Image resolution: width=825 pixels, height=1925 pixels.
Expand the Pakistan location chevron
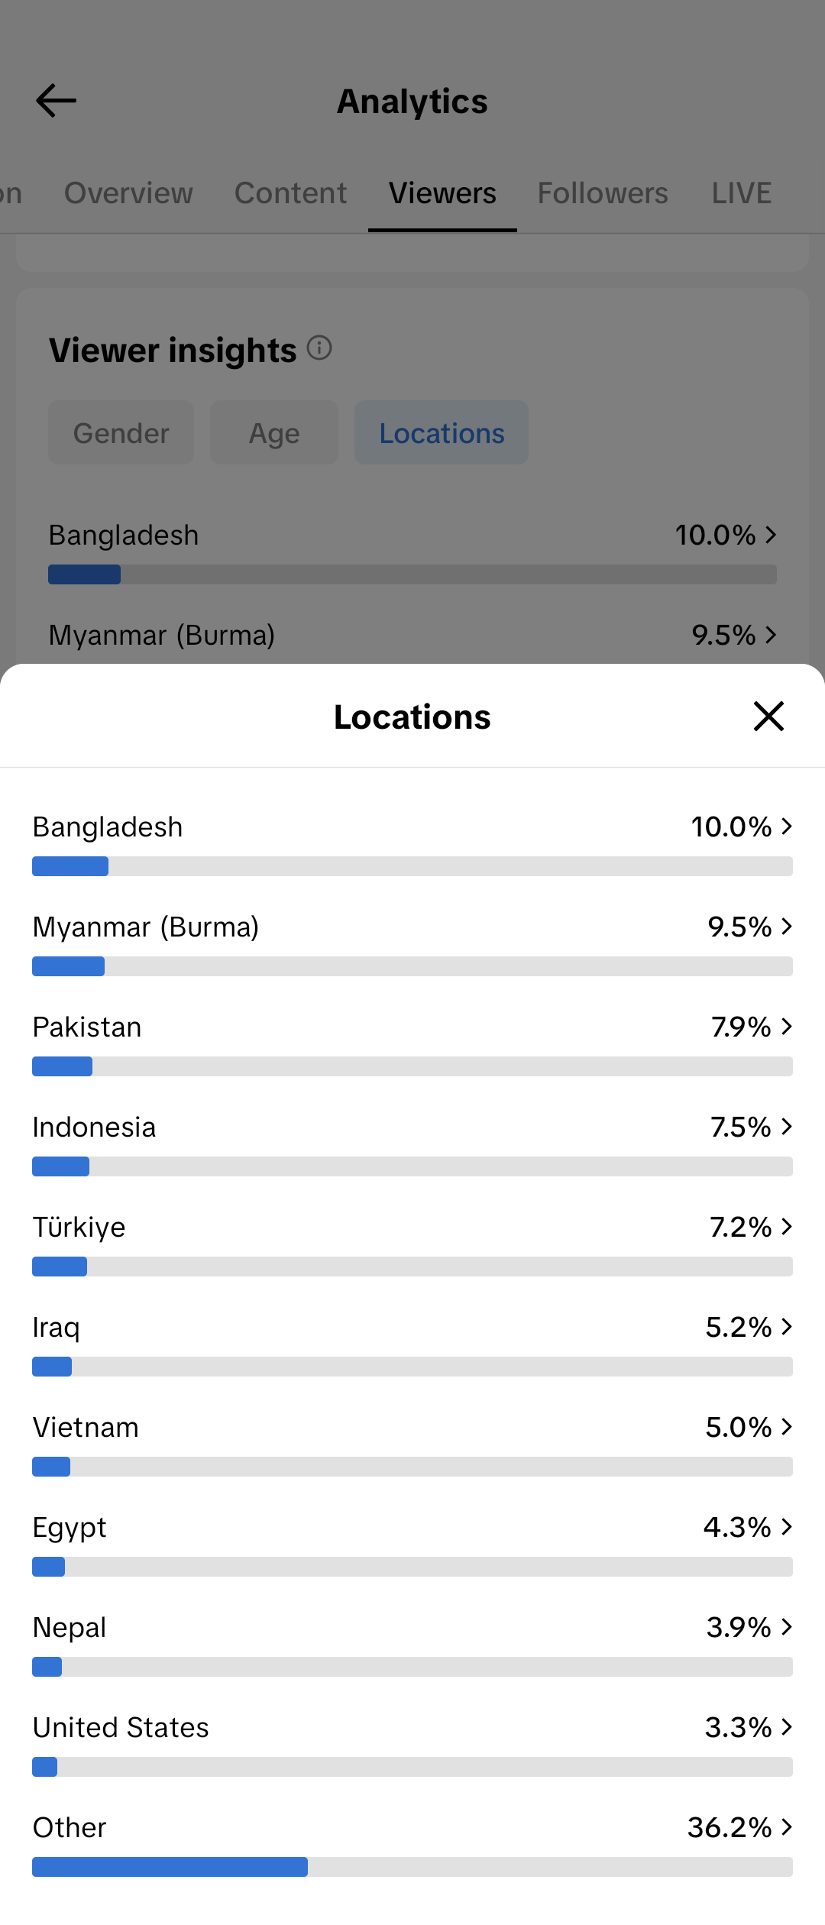(787, 1027)
